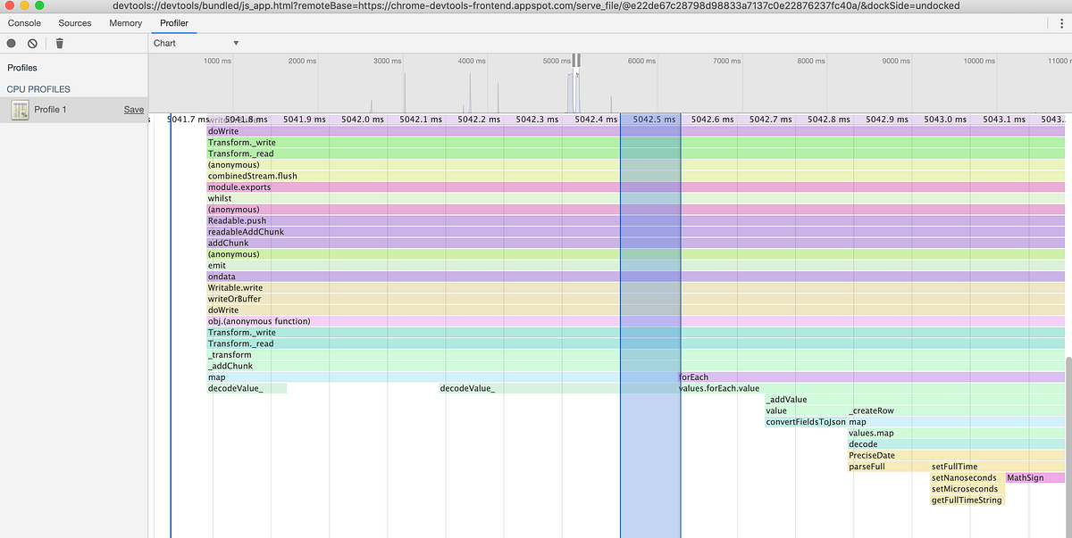Save Profile 1 via the Save link
Screen dimensions: 1072x538
tap(133, 109)
